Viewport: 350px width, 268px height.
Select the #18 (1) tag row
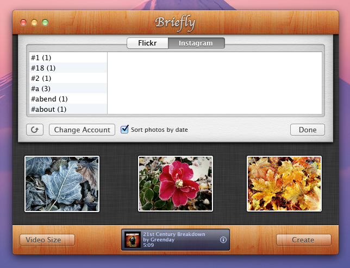(68, 68)
